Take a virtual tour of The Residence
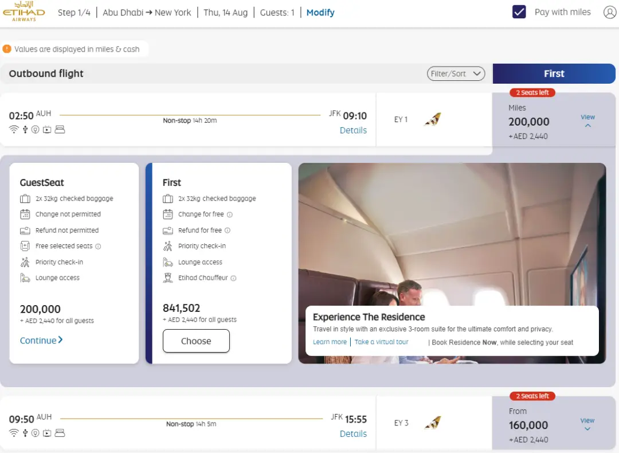The image size is (619, 453). pos(381,342)
